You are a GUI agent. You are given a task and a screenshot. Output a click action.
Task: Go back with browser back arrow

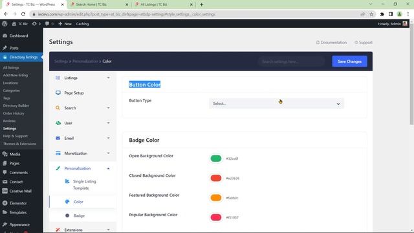(x=6, y=14)
